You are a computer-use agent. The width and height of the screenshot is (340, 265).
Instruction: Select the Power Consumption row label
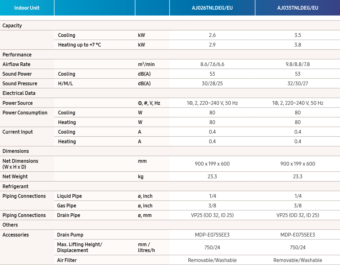click(25, 113)
